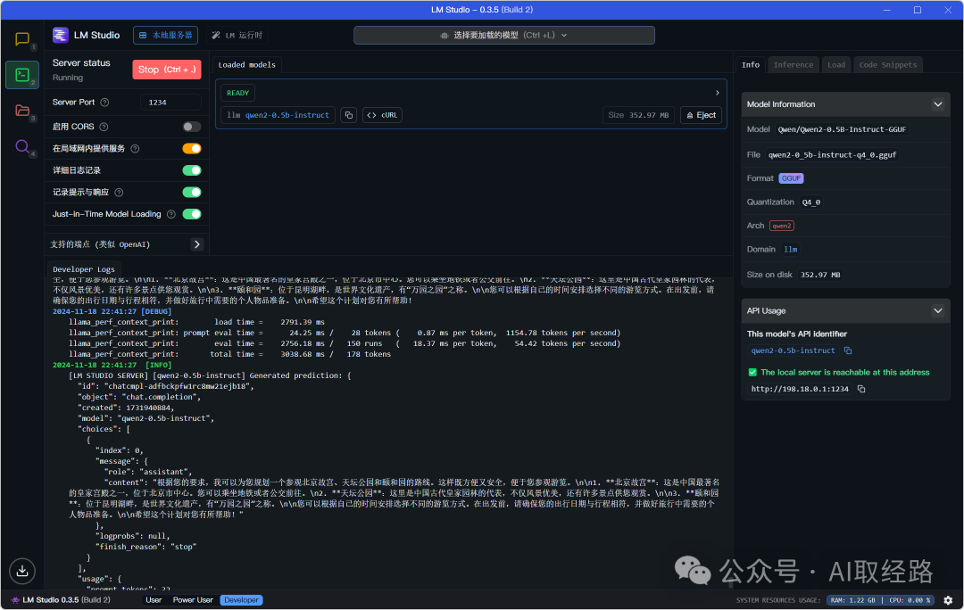Switch to Developer mode

pyautogui.click(x=241, y=600)
